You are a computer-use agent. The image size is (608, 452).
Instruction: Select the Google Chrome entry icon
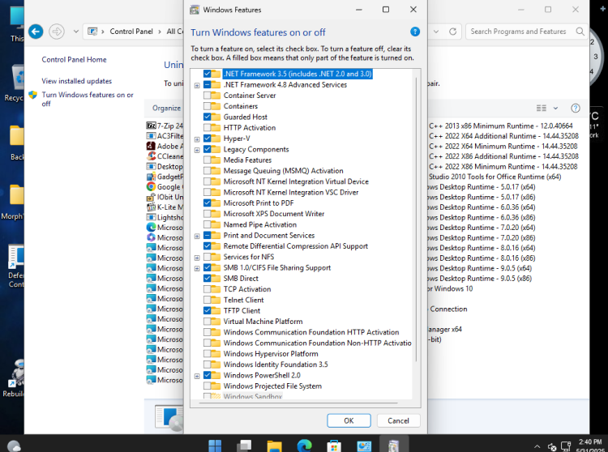pos(151,186)
